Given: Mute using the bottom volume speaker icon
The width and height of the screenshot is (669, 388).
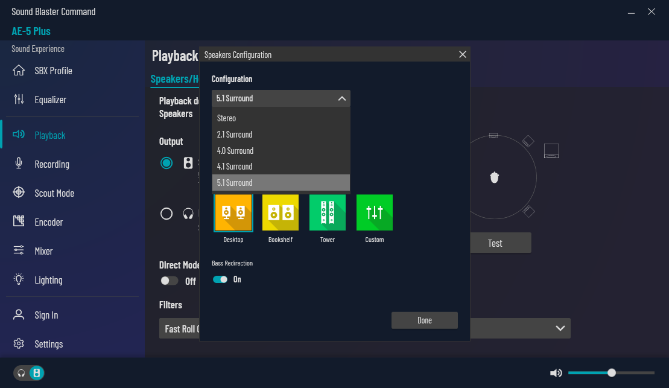Looking at the screenshot, I should click(x=556, y=373).
